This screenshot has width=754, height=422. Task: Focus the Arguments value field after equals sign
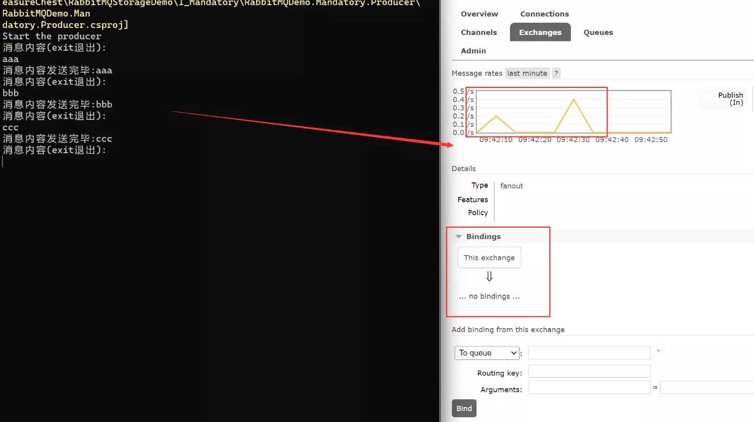pyautogui.click(x=706, y=387)
